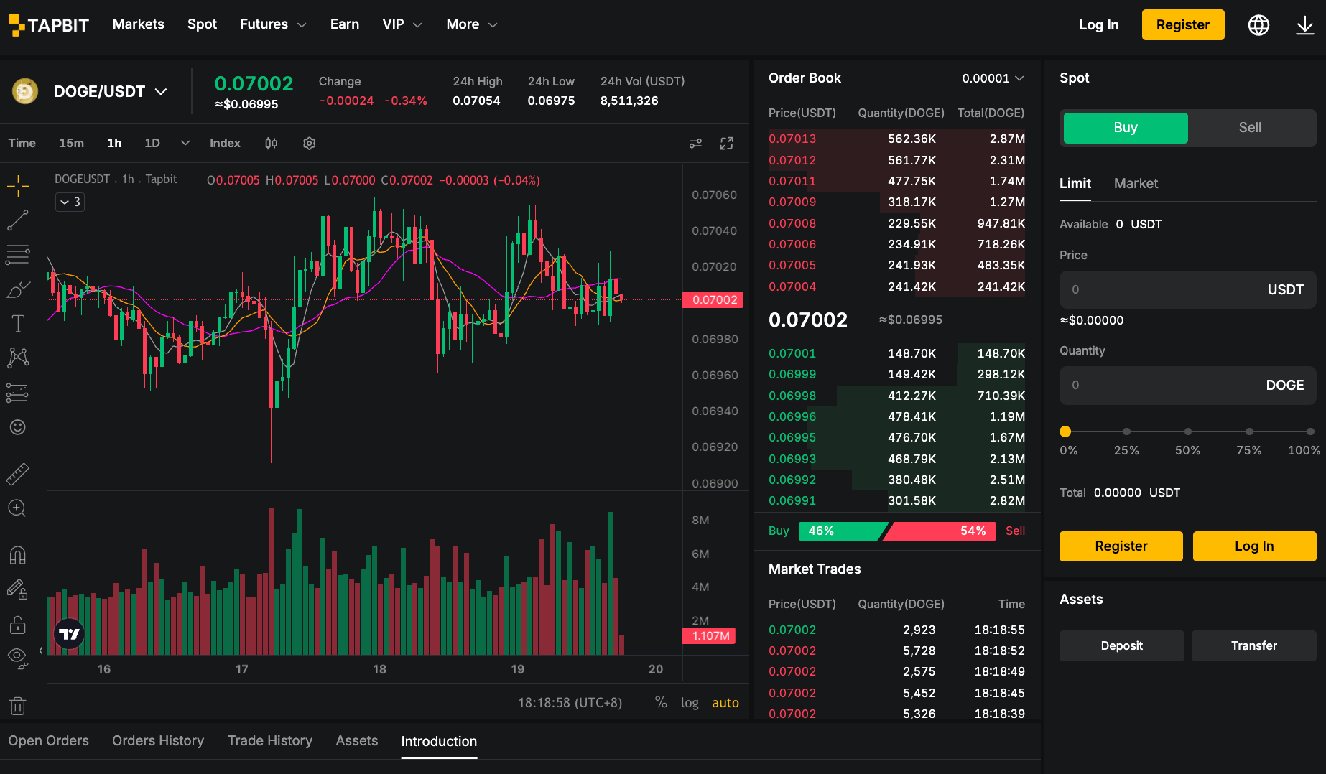Expand the Futures menu
The height and width of the screenshot is (774, 1326).
click(273, 24)
